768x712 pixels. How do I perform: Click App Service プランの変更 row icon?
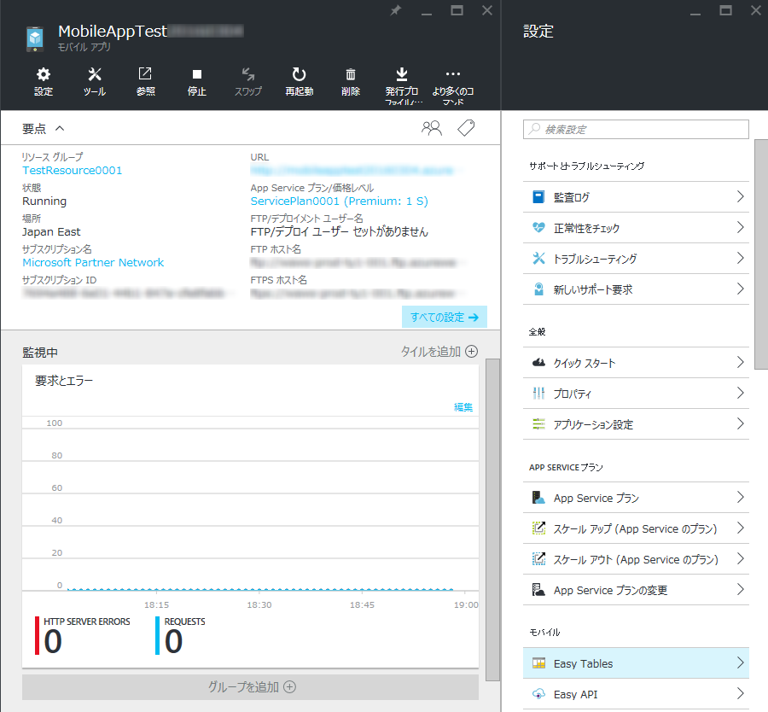pos(538,590)
